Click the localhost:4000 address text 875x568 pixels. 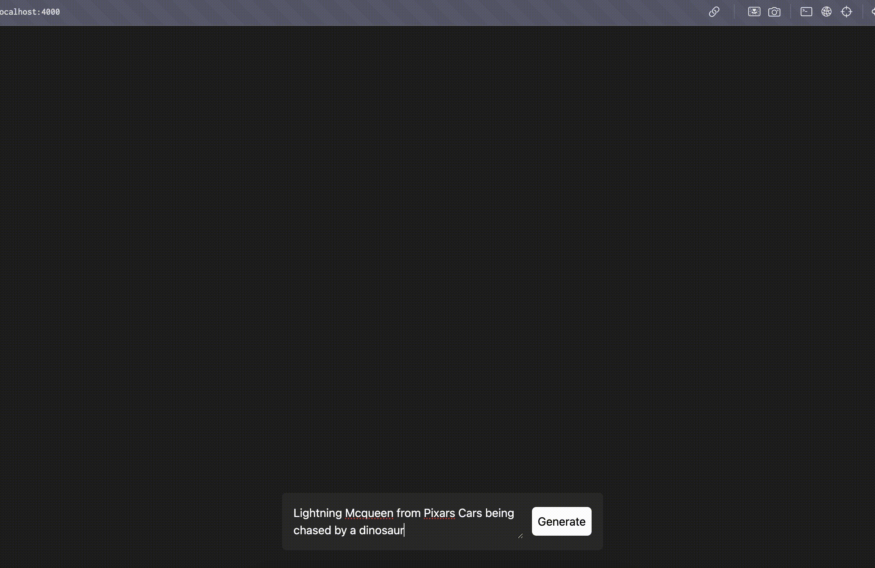pyautogui.click(x=29, y=12)
